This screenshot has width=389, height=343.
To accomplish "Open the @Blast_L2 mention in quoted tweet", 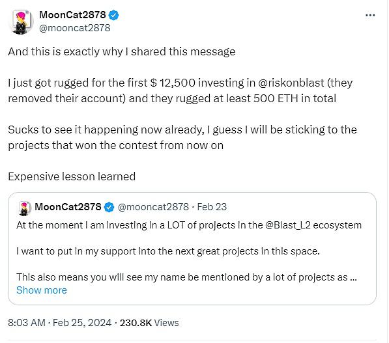I will (x=288, y=225).
